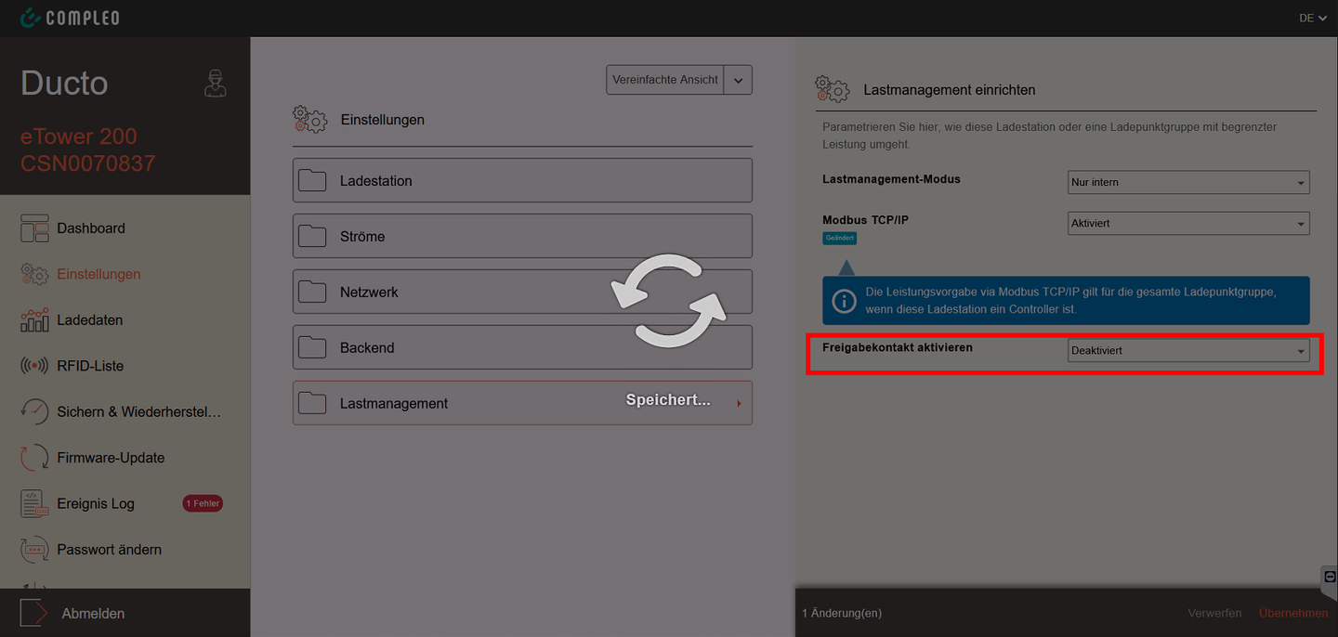Open Ereignis Log icon in sidebar
The height and width of the screenshot is (637, 1338).
click(34, 503)
